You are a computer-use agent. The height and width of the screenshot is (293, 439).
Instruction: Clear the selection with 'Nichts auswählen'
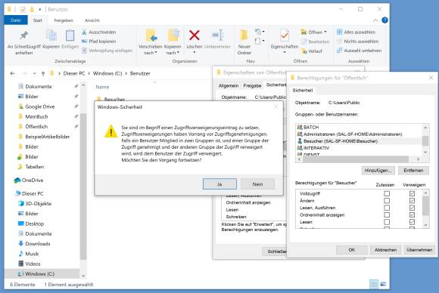click(x=357, y=42)
